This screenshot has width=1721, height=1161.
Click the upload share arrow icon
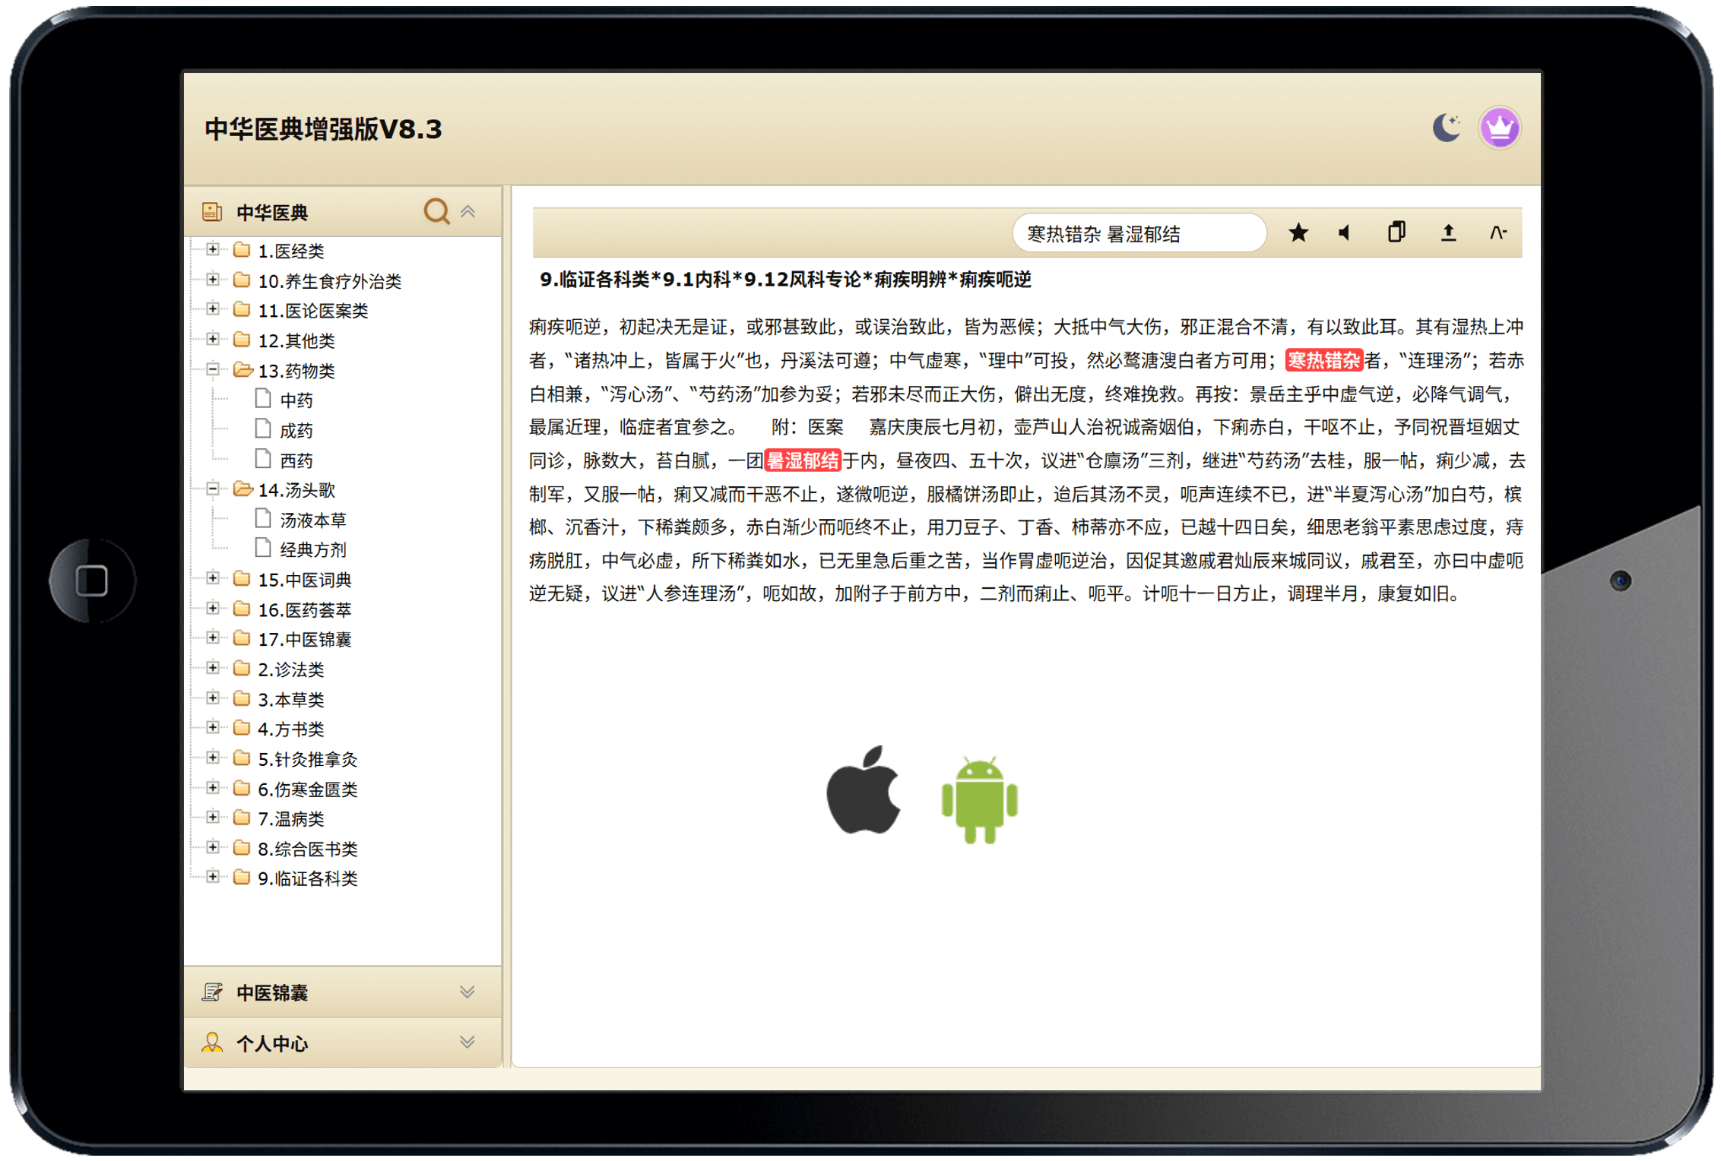(x=1449, y=233)
